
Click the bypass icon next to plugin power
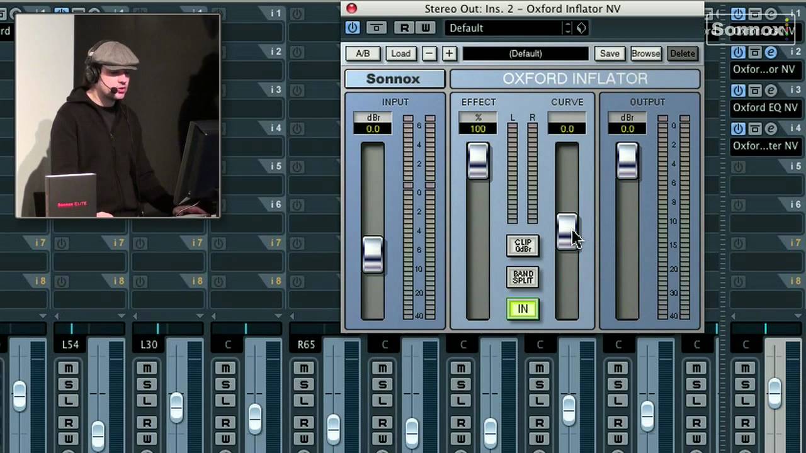tap(377, 28)
